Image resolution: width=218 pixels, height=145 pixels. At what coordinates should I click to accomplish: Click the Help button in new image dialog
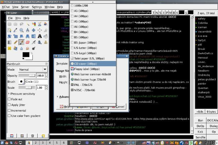tap(64, 106)
